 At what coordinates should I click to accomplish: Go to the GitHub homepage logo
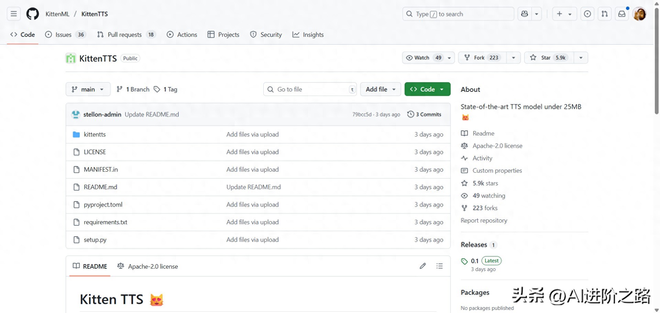tap(33, 14)
